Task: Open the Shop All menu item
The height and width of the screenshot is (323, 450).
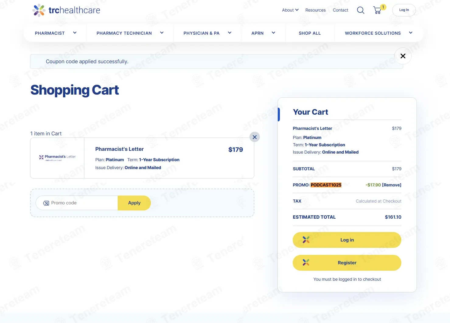Action: coord(310,33)
